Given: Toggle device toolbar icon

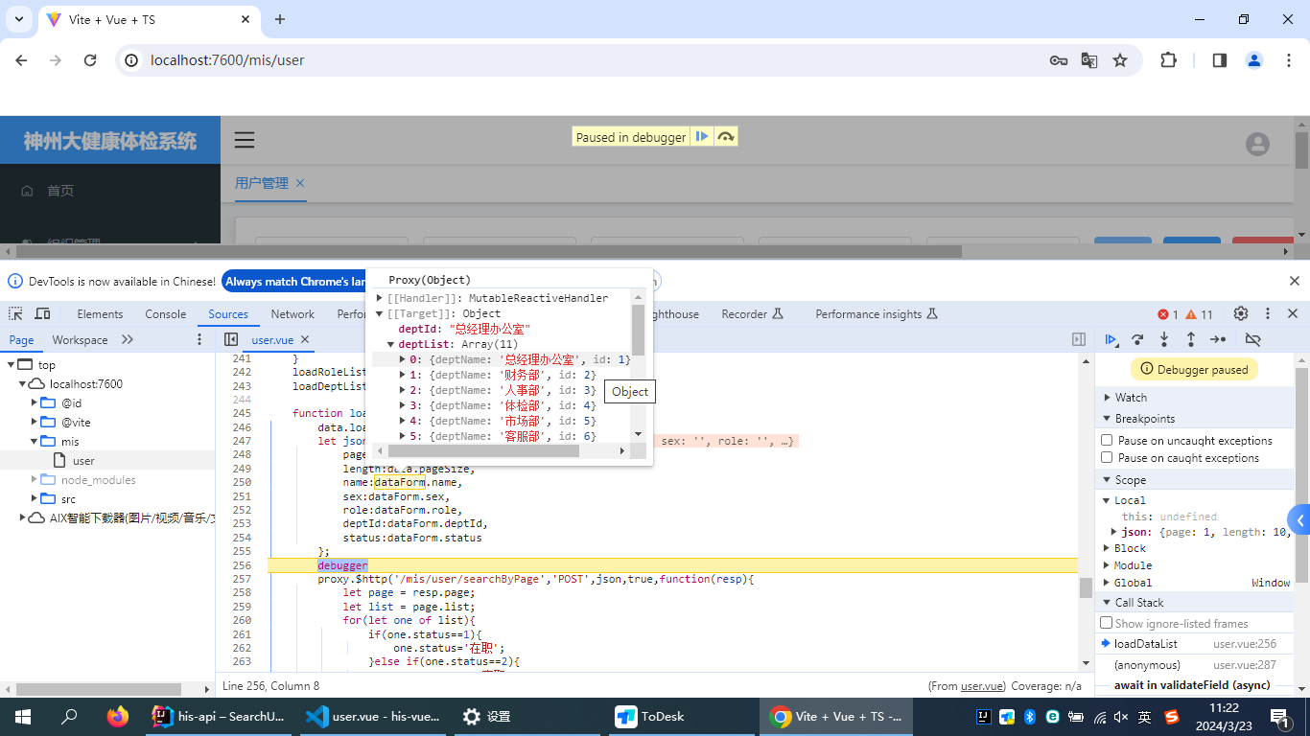Looking at the screenshot, I should [x=42, y=313].
